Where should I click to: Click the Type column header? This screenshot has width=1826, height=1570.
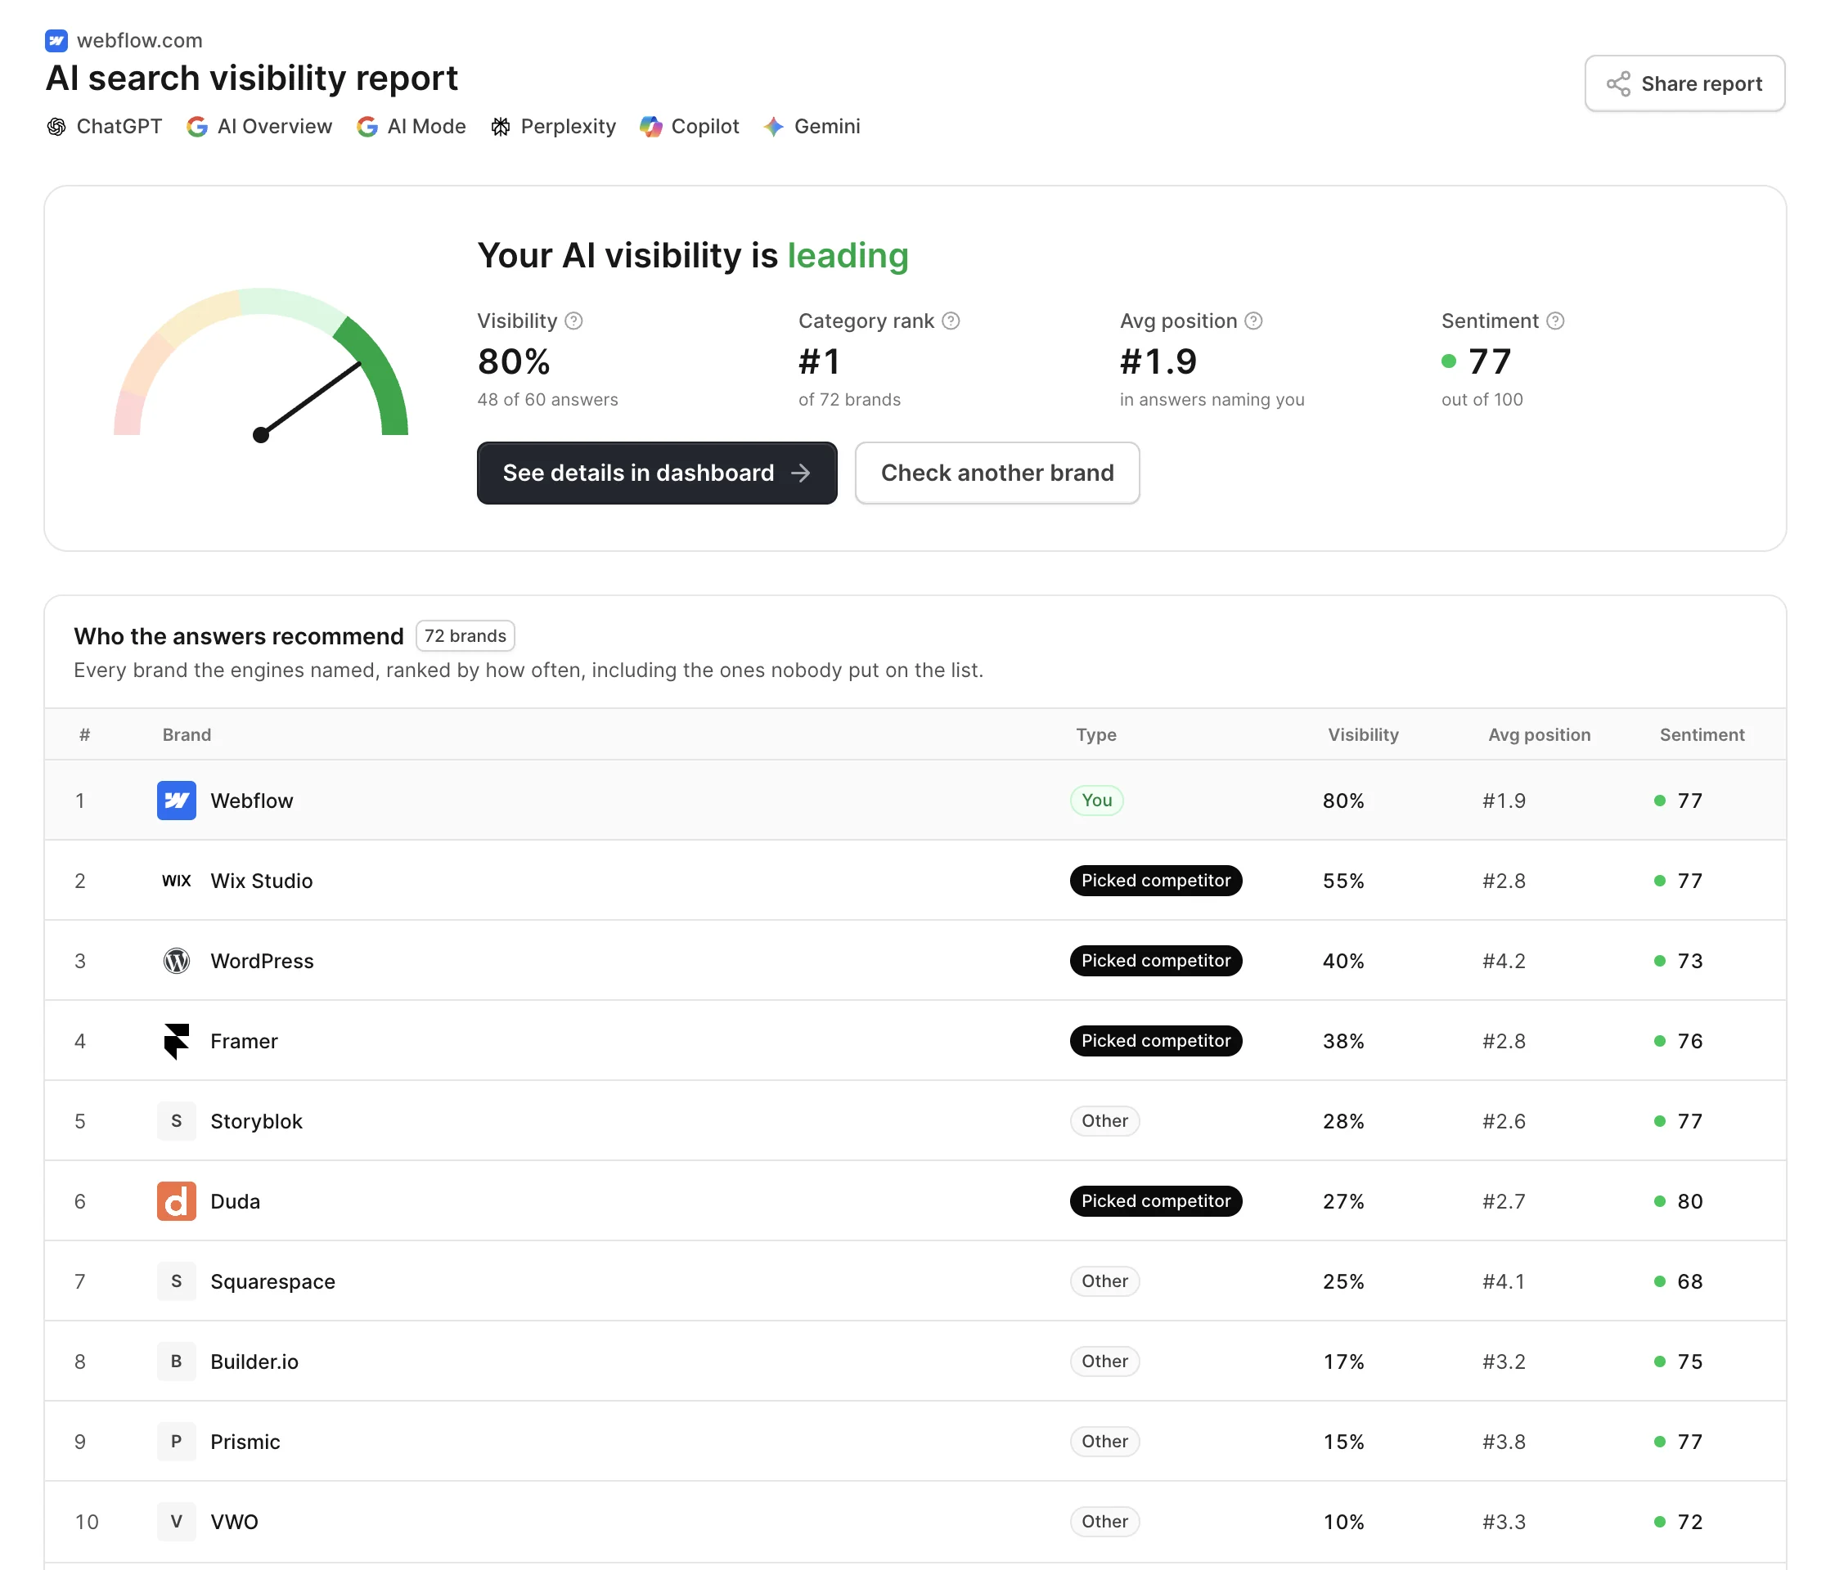click(1096, 735)
